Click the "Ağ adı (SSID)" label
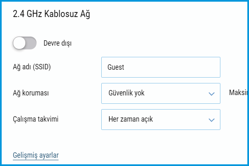249x166 pixels. tap(32, 67)
